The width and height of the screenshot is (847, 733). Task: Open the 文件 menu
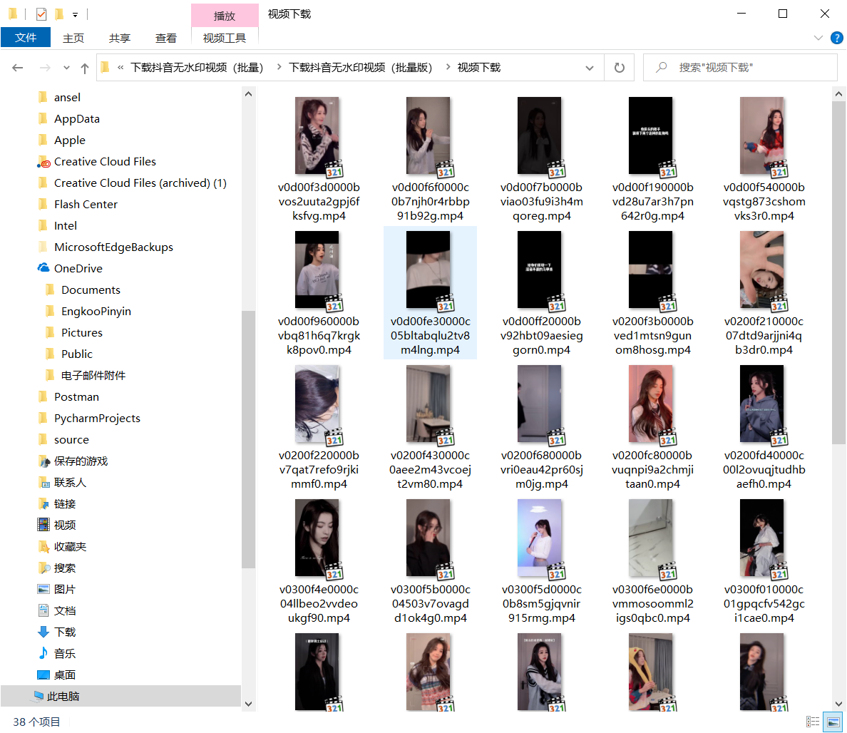pos(26,38)
